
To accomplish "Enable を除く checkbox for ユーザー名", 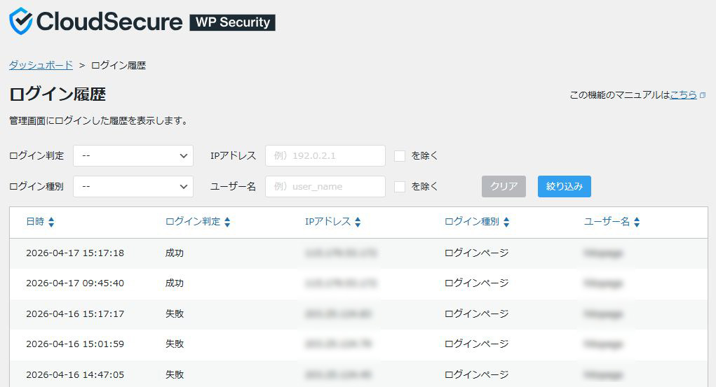I will pos(400,186).
